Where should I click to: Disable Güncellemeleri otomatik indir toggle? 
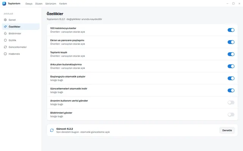point(231,91)
